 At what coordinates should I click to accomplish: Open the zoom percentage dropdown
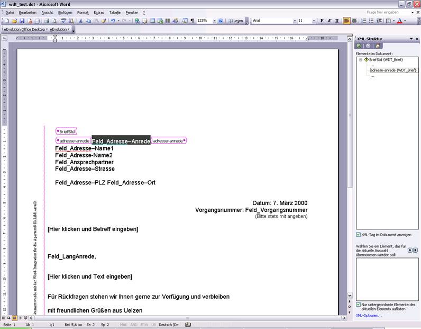[x=214, y=21]
